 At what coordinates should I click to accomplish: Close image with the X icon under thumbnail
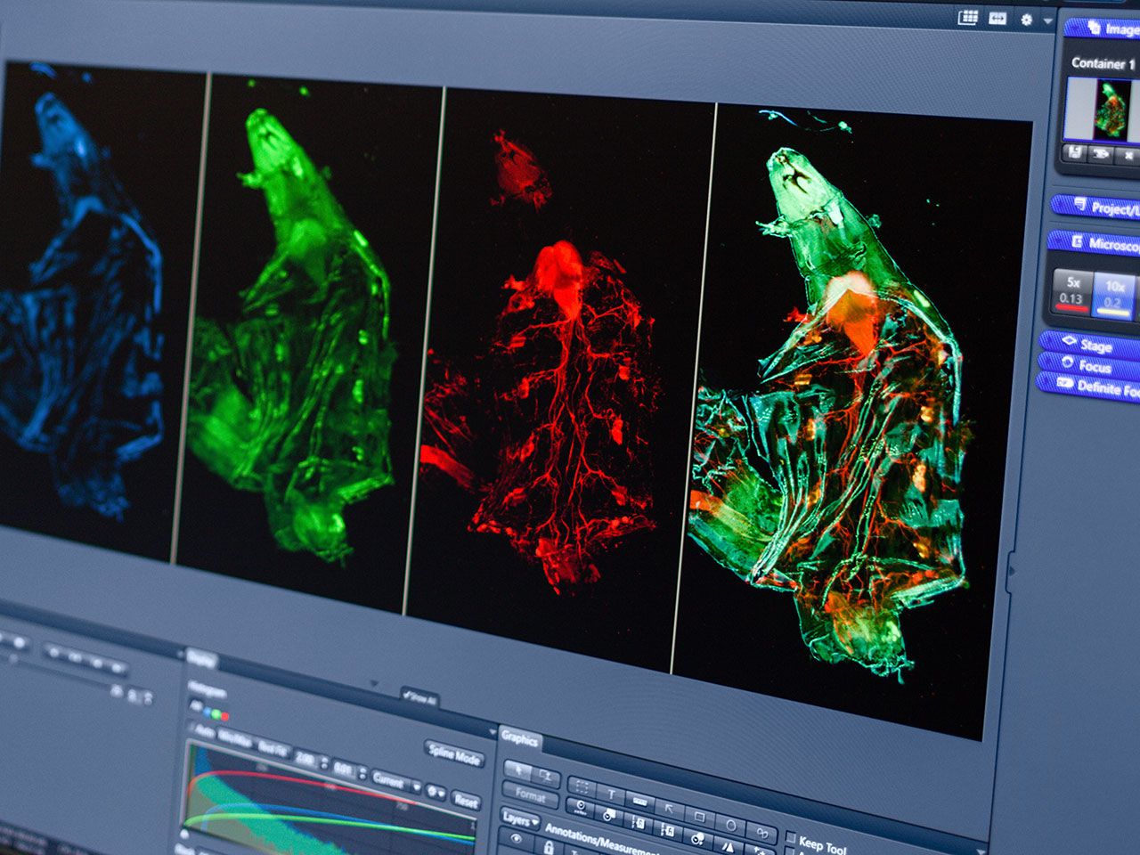click(1128, 157)
